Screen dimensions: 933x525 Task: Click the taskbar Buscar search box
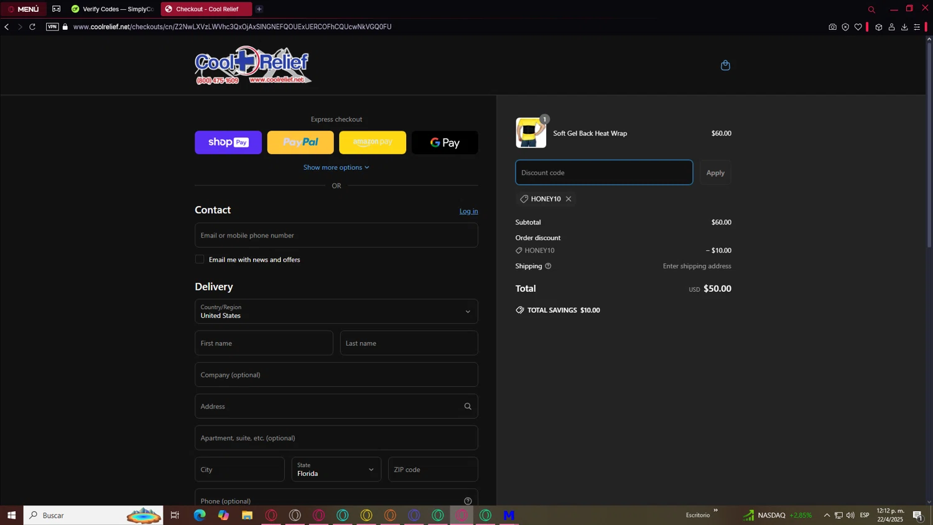pyautogui.click(x=93, y=515)
